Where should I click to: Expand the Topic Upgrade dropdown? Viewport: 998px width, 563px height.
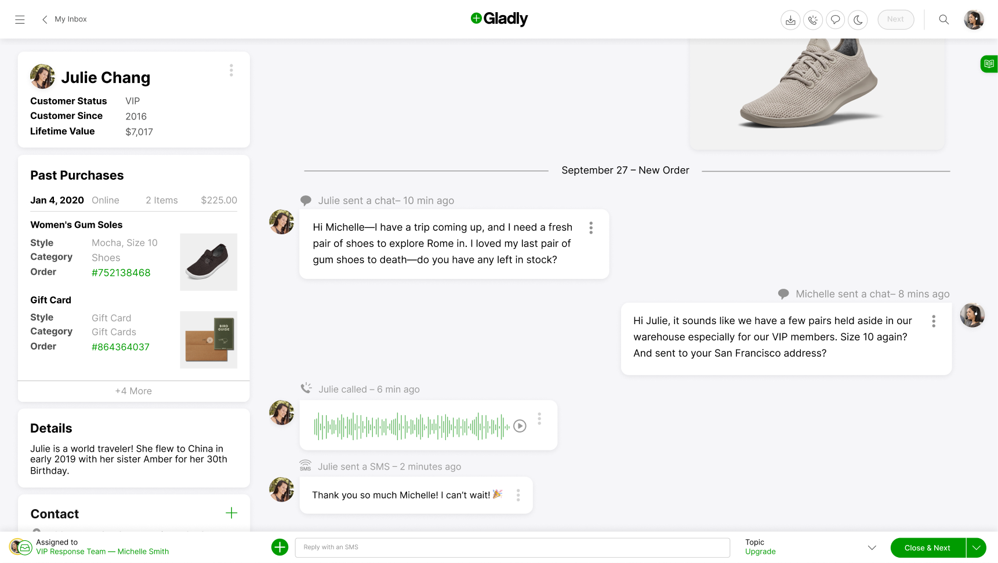click(872, 547)
